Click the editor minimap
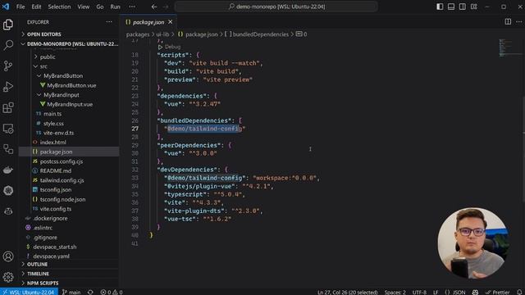The width and height of the screenshot is (525, 295). pos(509,48)
